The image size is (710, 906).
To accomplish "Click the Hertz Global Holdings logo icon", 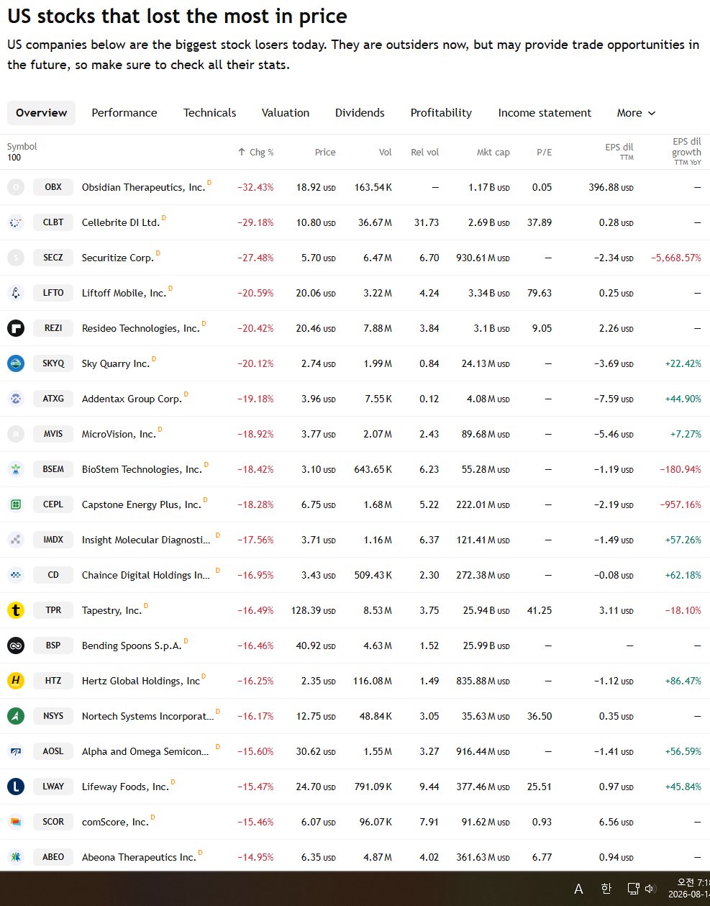I will [x=16, y=681].
